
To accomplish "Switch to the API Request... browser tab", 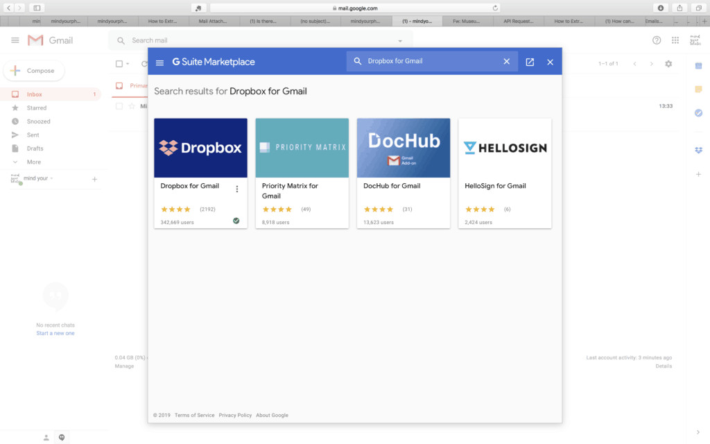I will pos(519,21).
